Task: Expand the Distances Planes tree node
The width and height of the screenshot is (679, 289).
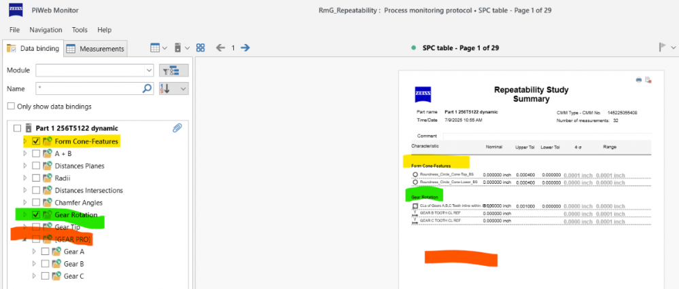Action: [25, 166]
